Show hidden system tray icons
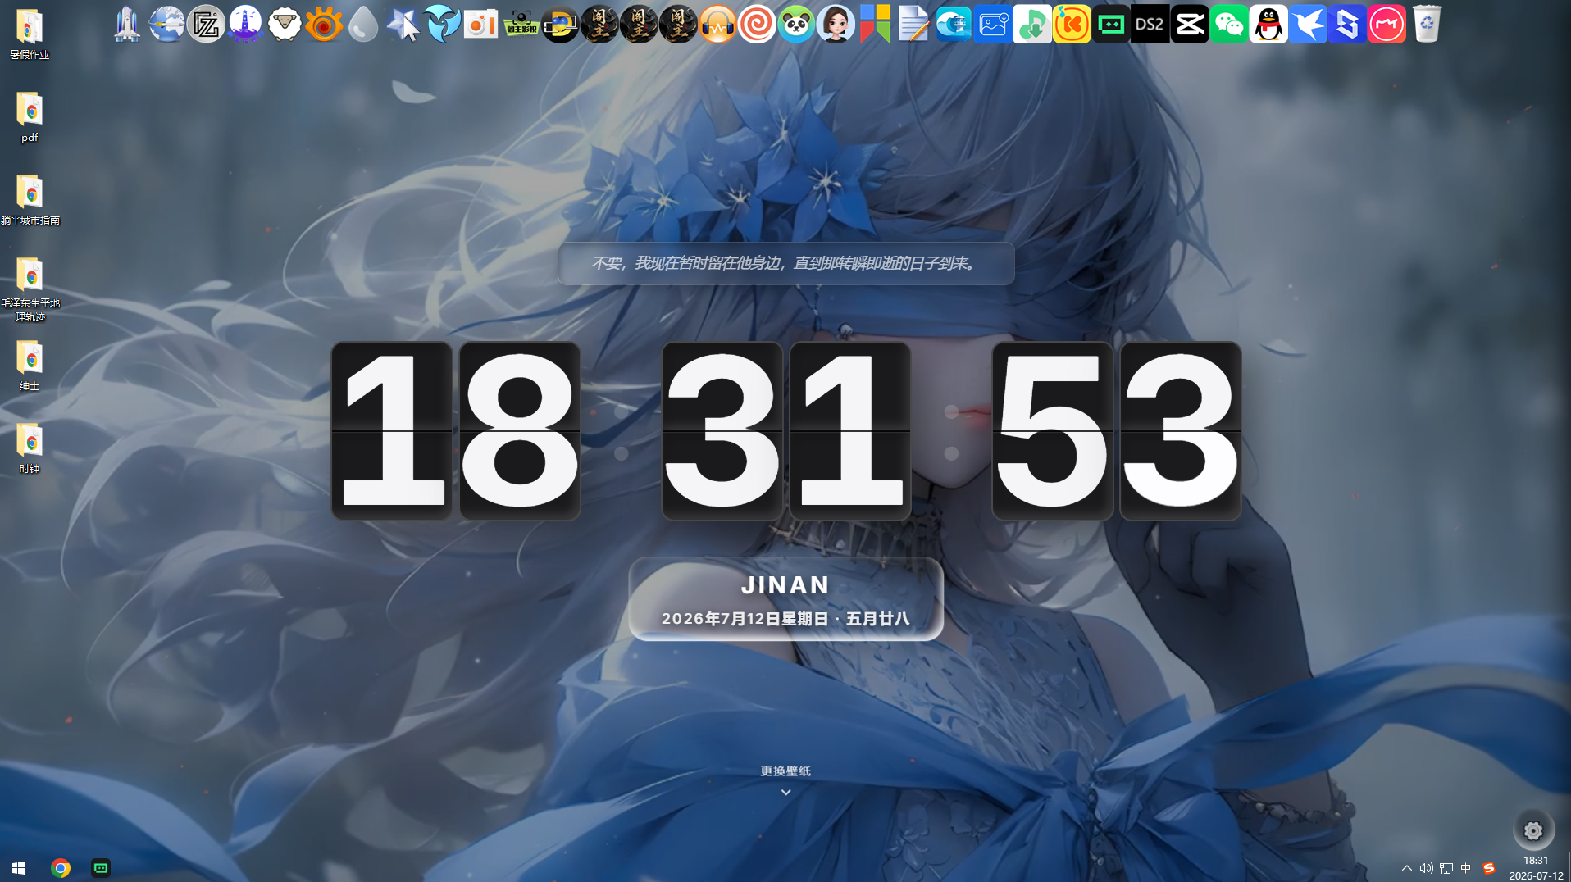This screenshot has height=882, width=1571. tap(1407, 868)
